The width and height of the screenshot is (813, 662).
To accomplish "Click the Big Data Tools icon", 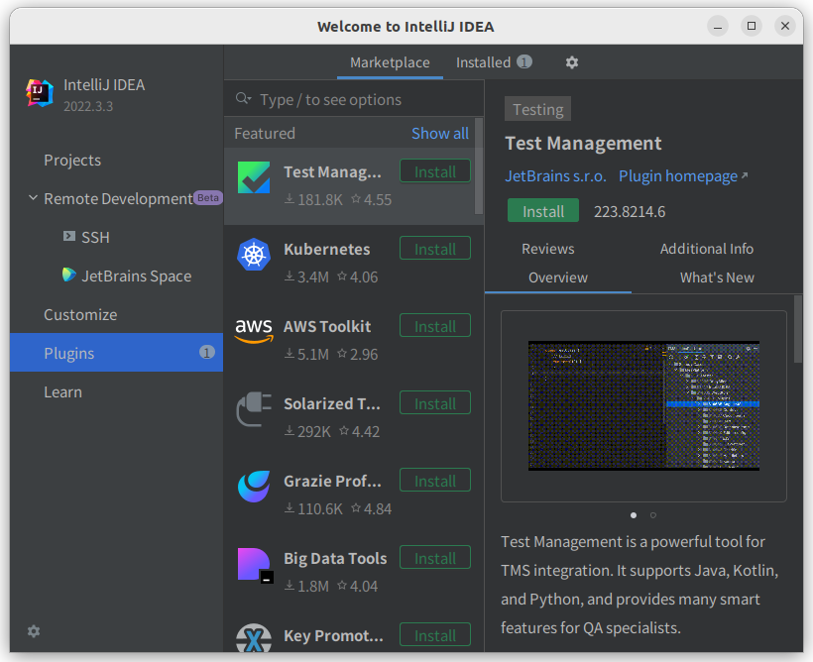I will 254,564.
